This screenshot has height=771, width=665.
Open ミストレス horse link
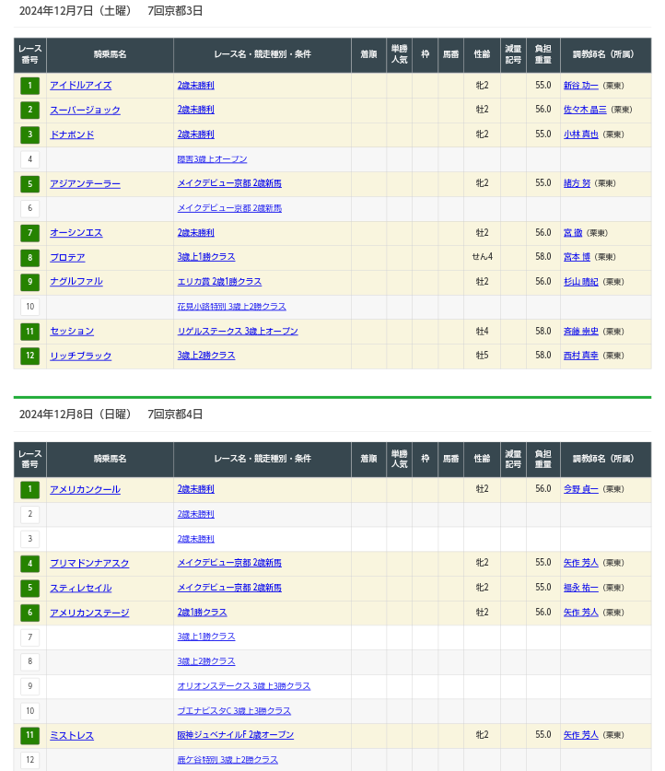(x=72, y=736)
